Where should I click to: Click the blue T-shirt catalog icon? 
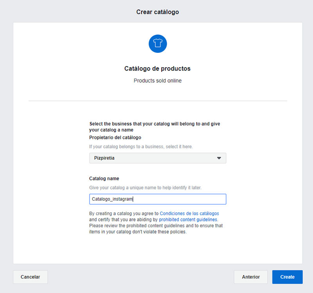[x=158, y=44]
